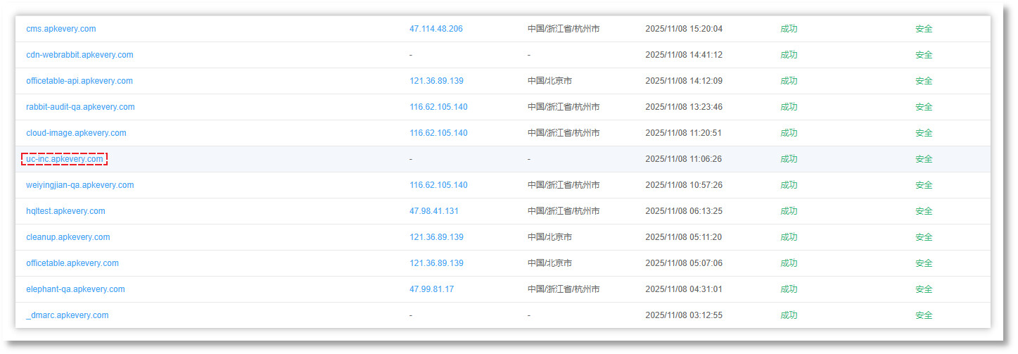Click the 2025/11/08 11:06:26 timestamp cell
This screenshot has width=1018, height=354.
683,159
